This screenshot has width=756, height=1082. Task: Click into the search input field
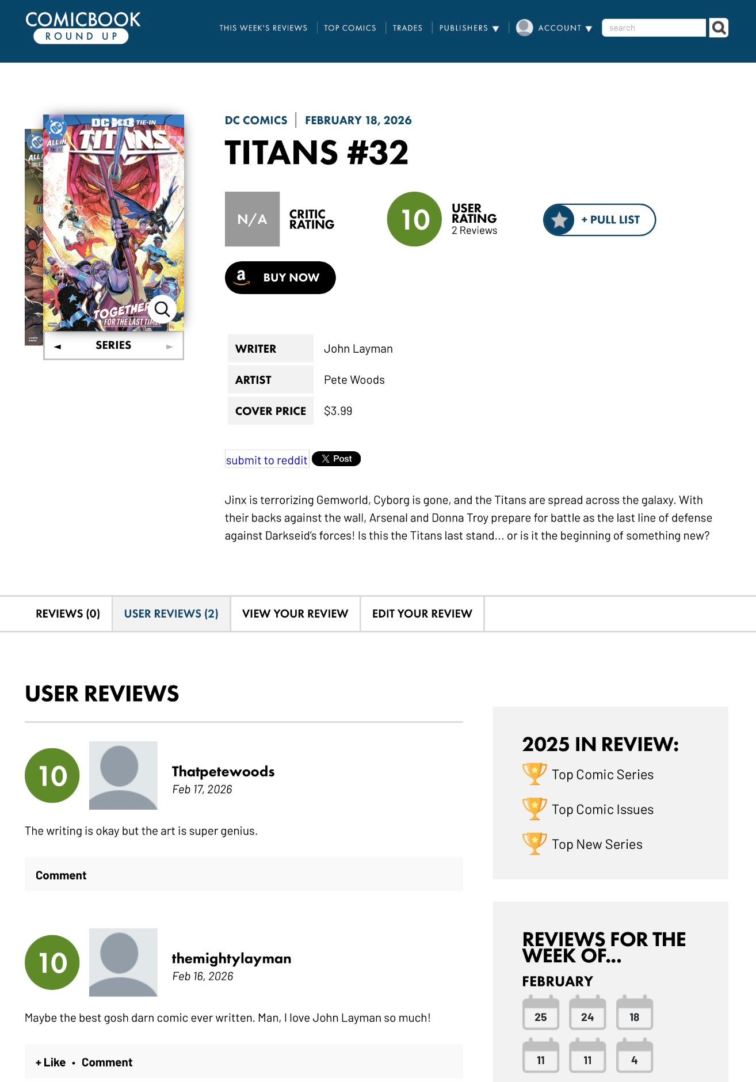point(653,28)
